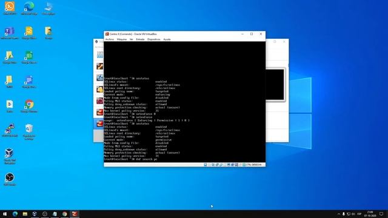This screenshot has width=388, height=218.
Task: Open the Google Docs desktop shortcut
Action: [x=29, y=82]
